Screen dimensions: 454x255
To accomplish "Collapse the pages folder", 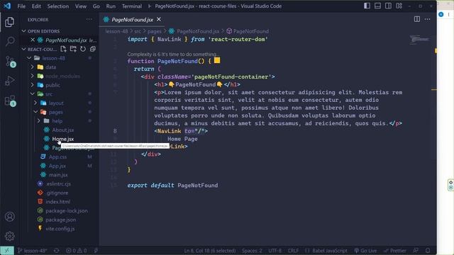I will (x=35, y=112).
